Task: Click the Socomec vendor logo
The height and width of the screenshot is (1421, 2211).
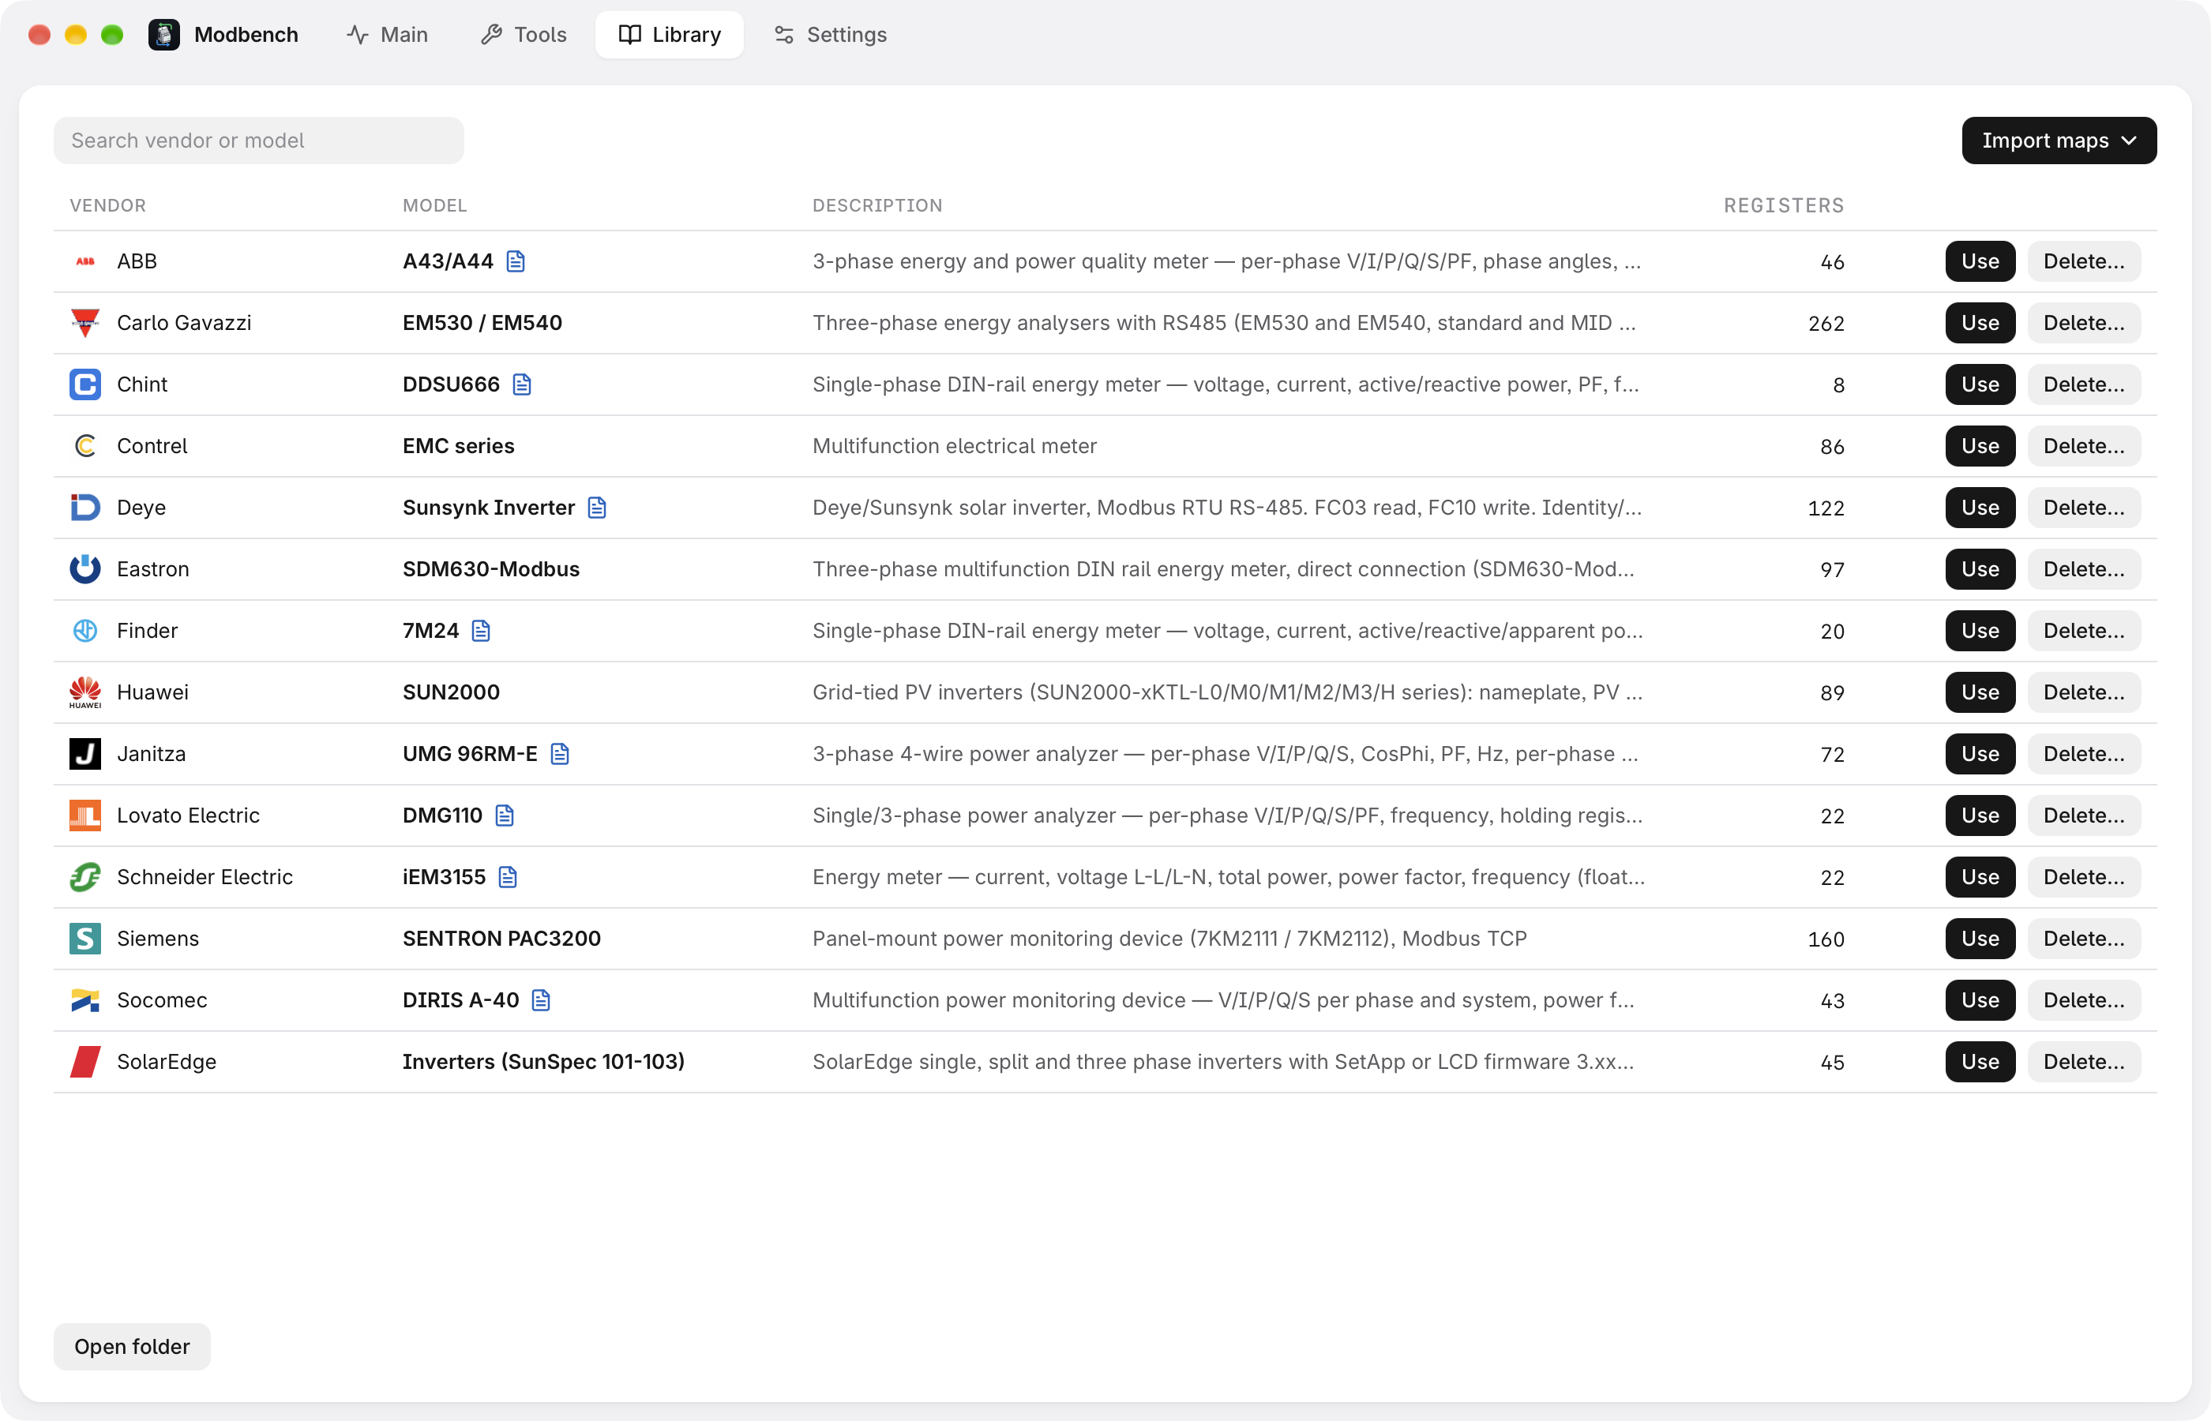Action: coord(85,999)
